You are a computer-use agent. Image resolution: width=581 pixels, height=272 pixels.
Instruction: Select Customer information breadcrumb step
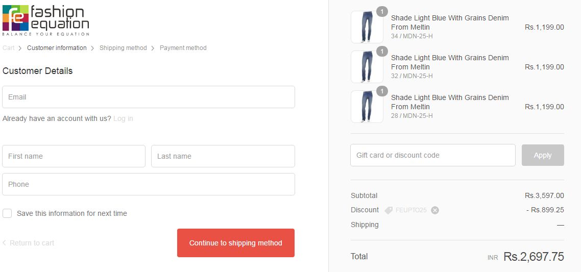click(57, 48)
